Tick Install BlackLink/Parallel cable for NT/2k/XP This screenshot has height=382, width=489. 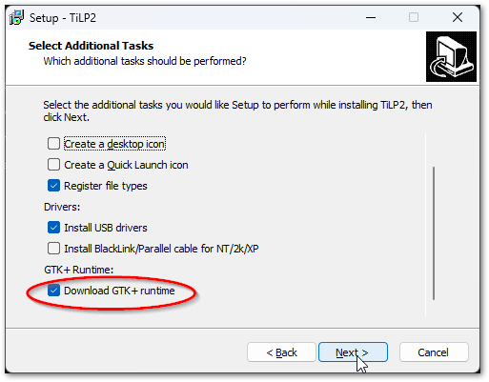pyautogui.click(x=53, y=249)
